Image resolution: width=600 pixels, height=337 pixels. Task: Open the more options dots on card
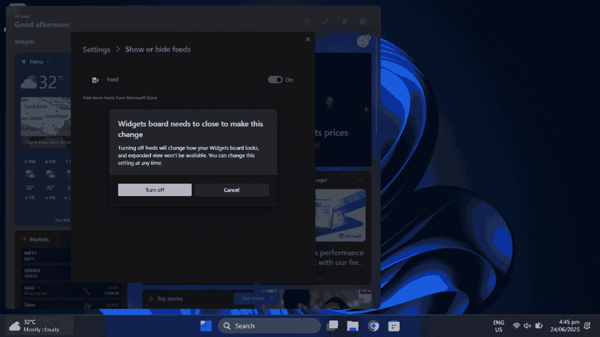360,180
